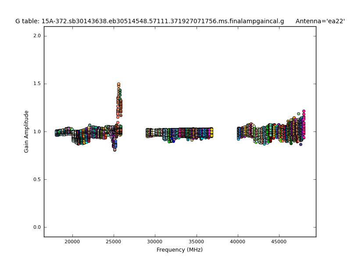Select the isolated green point near 47000 MHz
The width and height of the screenshot is (351, 263).
tap(298, 114)
